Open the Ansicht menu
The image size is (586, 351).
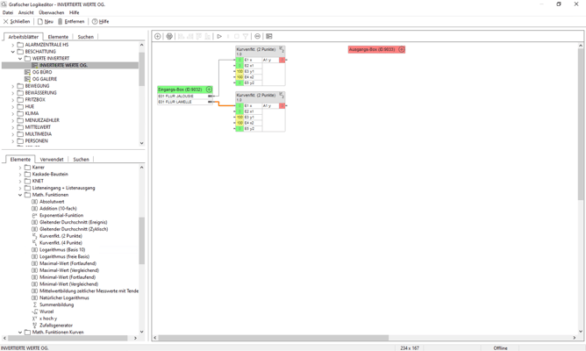25,12
